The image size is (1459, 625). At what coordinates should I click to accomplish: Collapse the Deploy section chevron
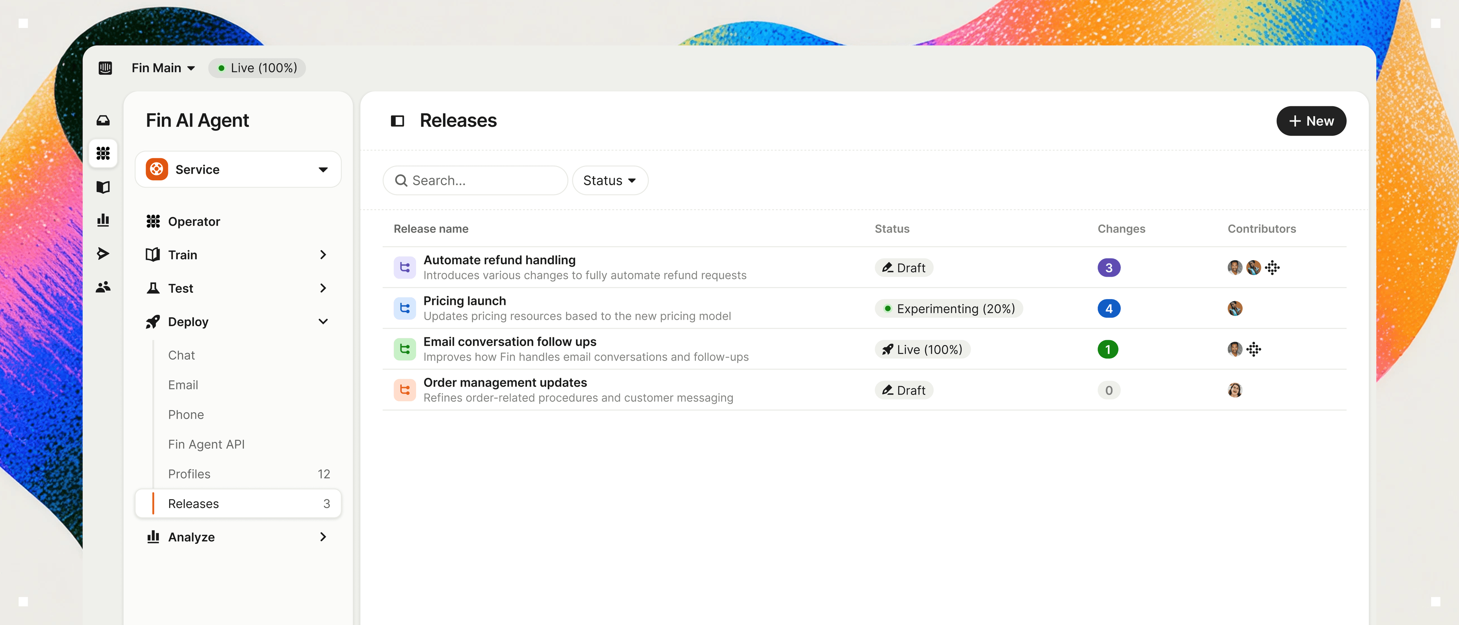[323, 322]
